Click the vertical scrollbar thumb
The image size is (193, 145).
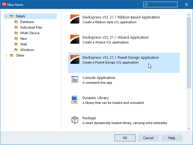point(189,53)
